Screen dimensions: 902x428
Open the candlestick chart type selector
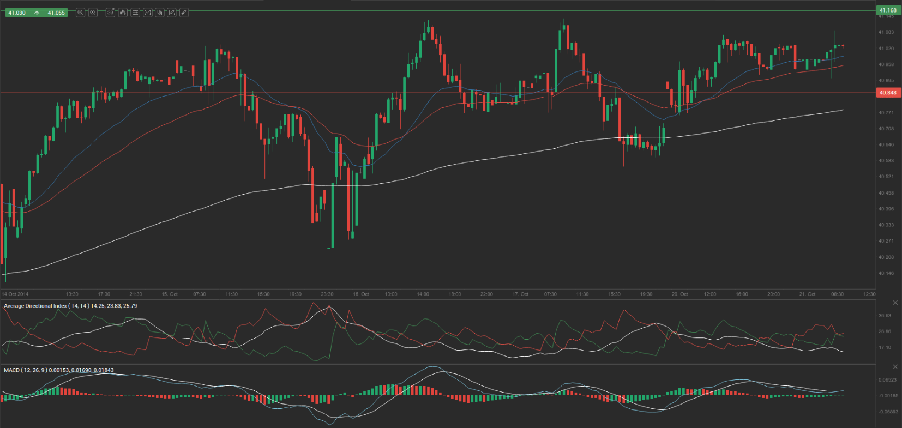[123, 13]
